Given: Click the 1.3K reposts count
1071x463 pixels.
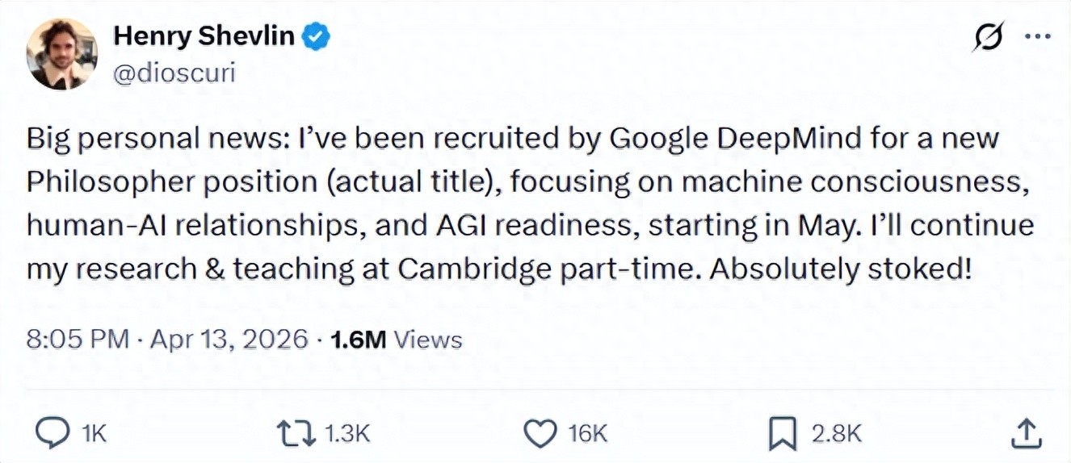Looking at the screenshot, I should point(346,434).
